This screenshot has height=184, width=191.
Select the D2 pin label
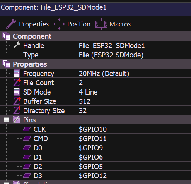38,167
